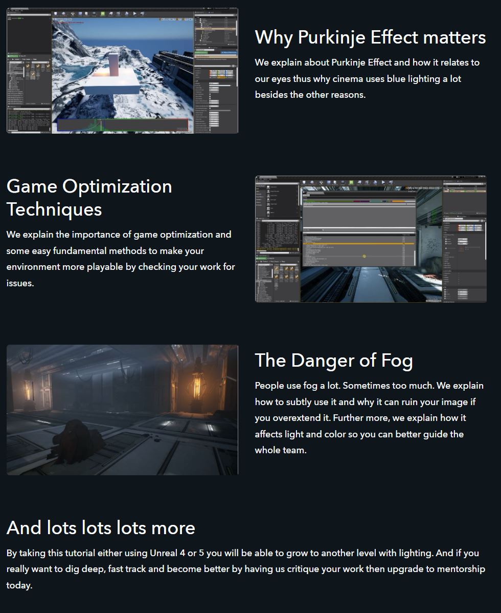Click green Build icon in snowy landscape editor
This screenshot has width=501, height=613.
(103, 14)
